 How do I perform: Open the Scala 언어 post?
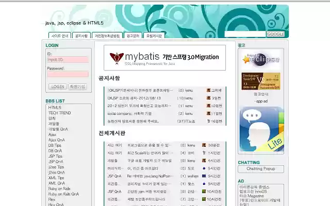coord(150,153)
